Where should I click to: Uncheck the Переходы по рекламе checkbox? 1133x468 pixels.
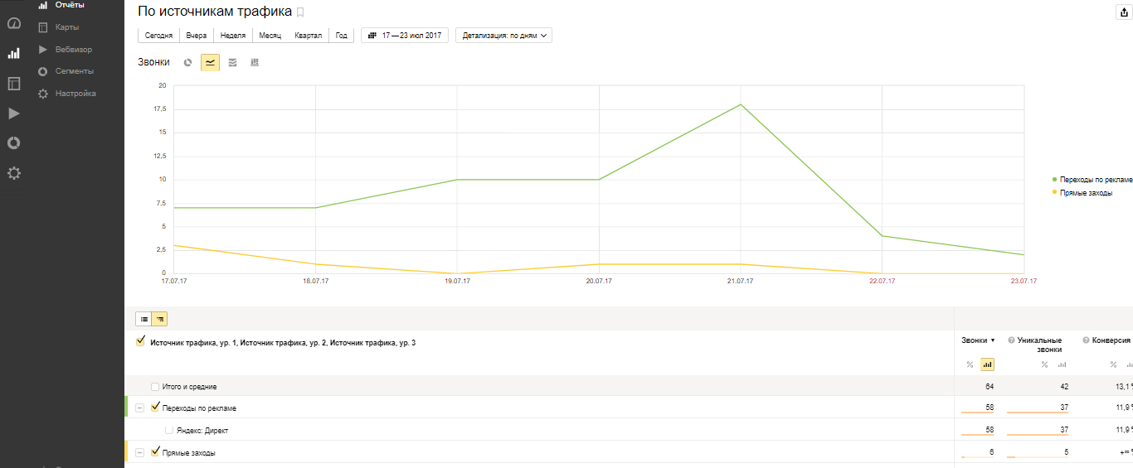pyautogui.click(x=155, y=407)
